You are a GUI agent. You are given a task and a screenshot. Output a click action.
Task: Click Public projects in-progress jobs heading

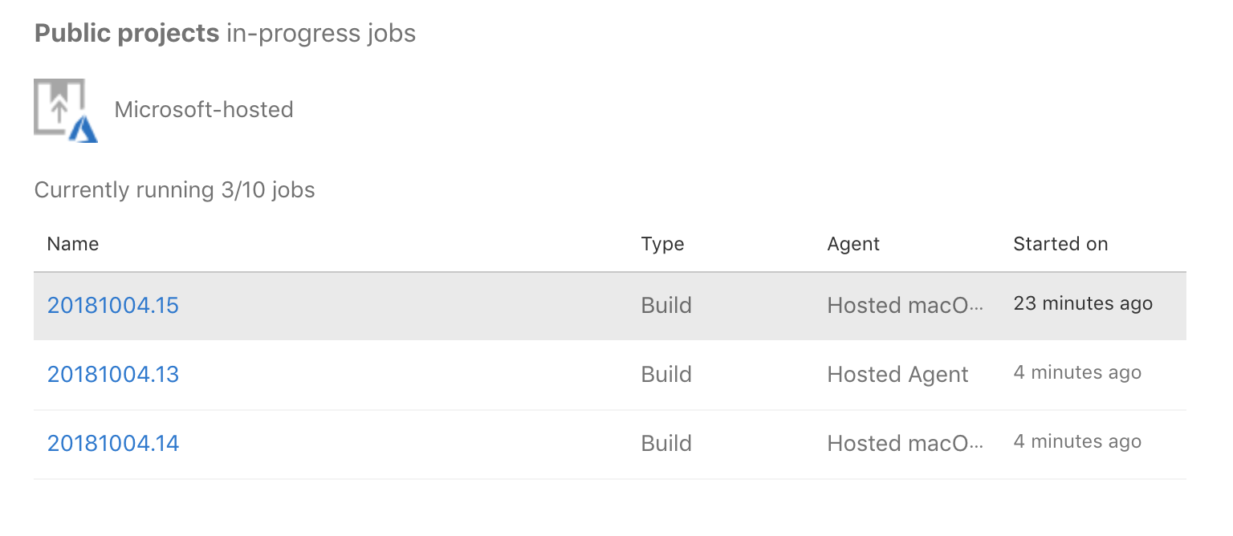click(x=225, y=34)
